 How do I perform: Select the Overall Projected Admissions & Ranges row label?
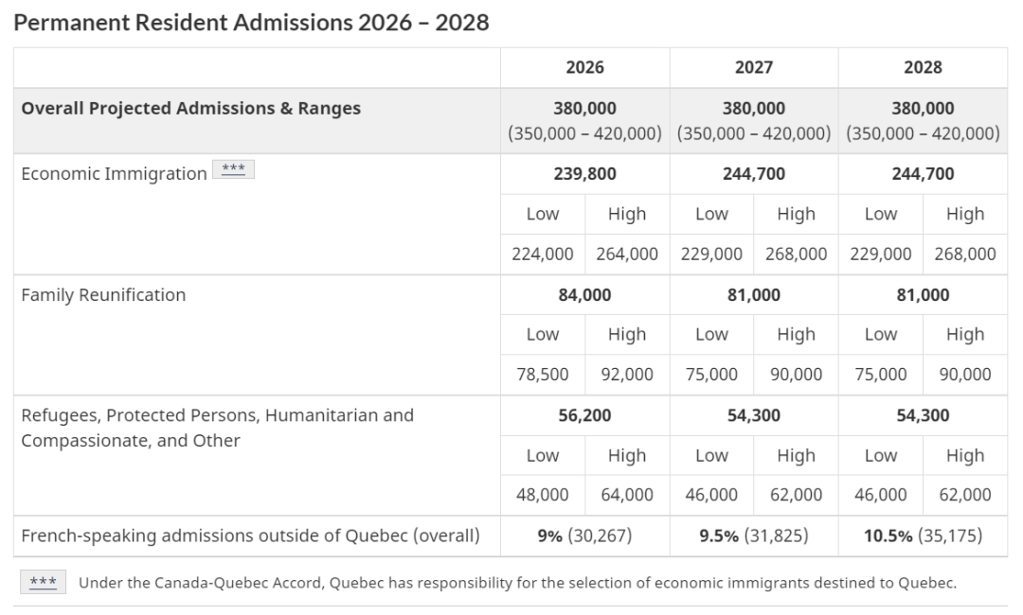click(191, 108)
